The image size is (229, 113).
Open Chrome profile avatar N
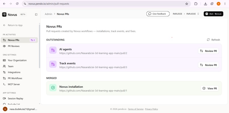[218, 4]
